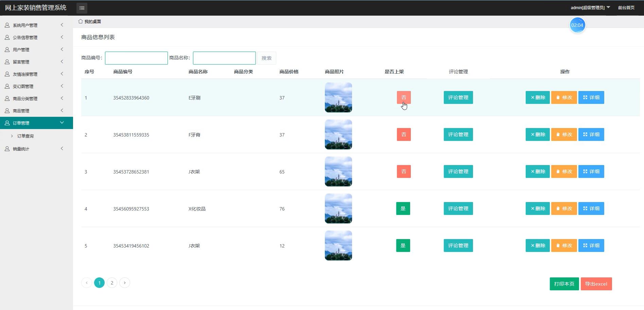
Task: Open 评论管理 for X化妆品
Action: (458, 208)
